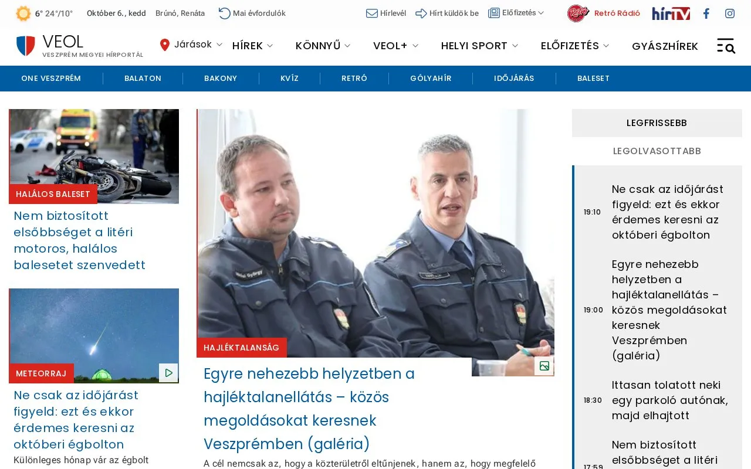Viewport: 751px width, 469px height.
Task: Open the GÓLYAHÍR section
Action: pos(431,79)
